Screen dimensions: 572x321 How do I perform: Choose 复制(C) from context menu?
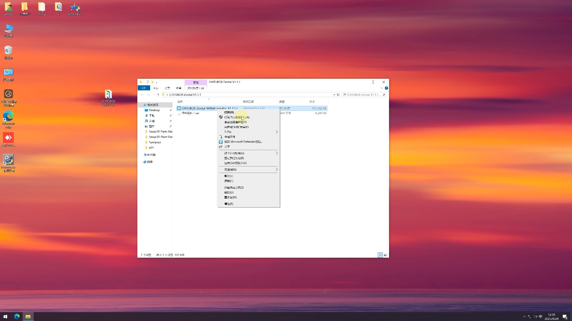[249, 181]
